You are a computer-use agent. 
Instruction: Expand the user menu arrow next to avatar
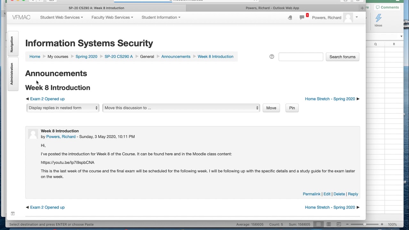click(357, 17)
